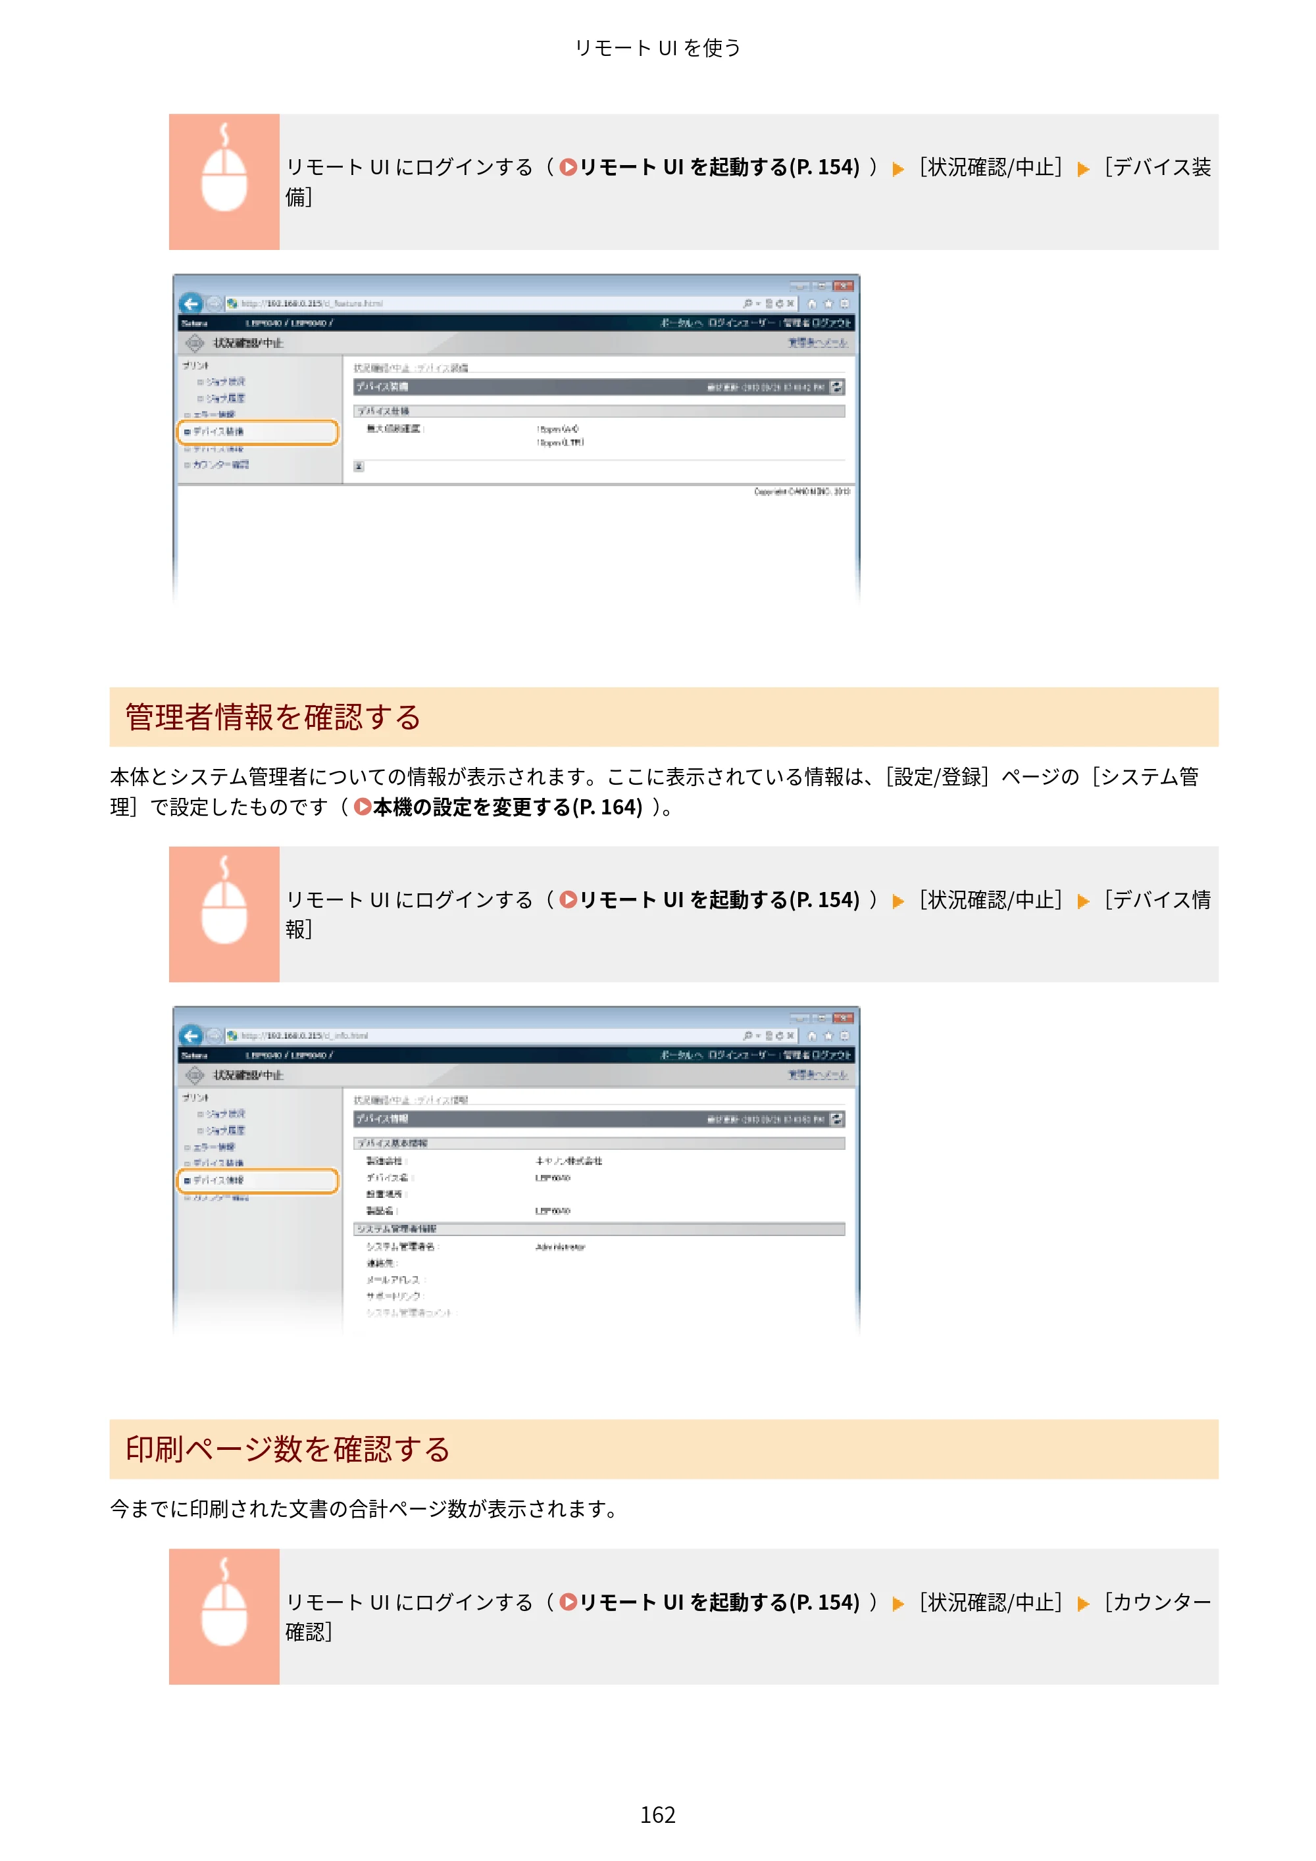Select デバイス装備 in upper screenshot sidebar
The height and width of the screenshot is (1861, 1316).
257,432
